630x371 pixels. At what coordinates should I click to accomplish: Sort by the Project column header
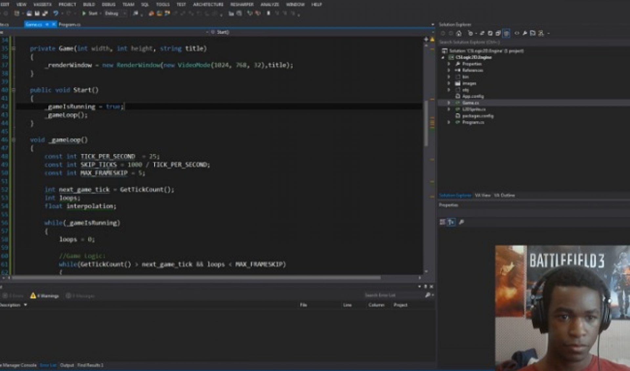pos(400,305)
